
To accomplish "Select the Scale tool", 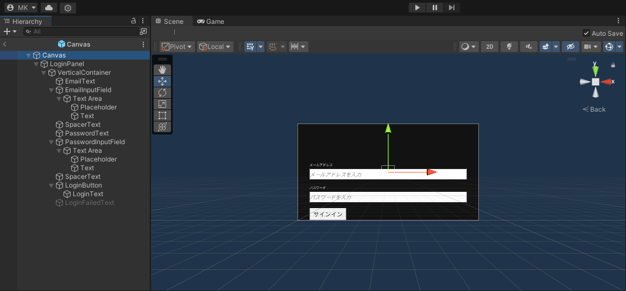I will pyautogui.click(x=162, y=104).
